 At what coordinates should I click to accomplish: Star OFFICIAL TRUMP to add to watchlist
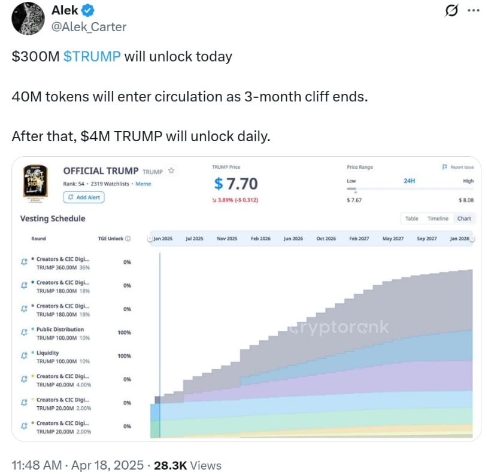(171, 171)
